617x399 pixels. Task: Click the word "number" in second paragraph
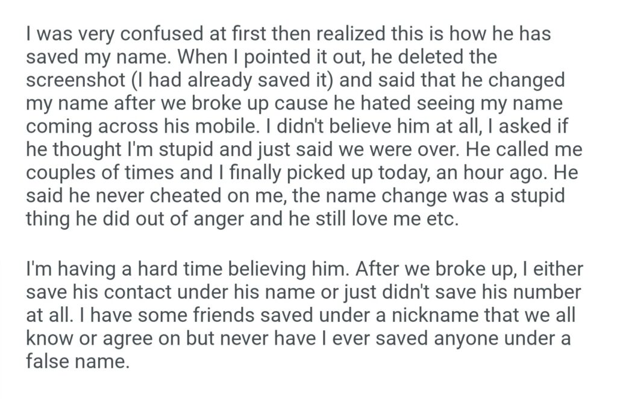point(545,292)
